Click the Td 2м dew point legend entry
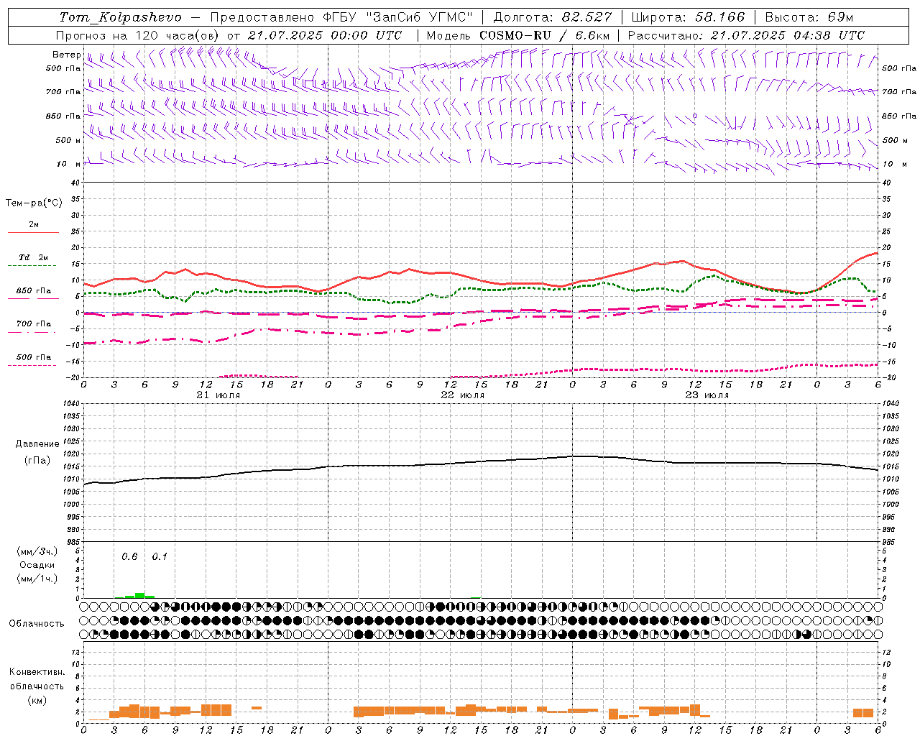The width and height of the screenshot is (920, 736). point(34,257)
